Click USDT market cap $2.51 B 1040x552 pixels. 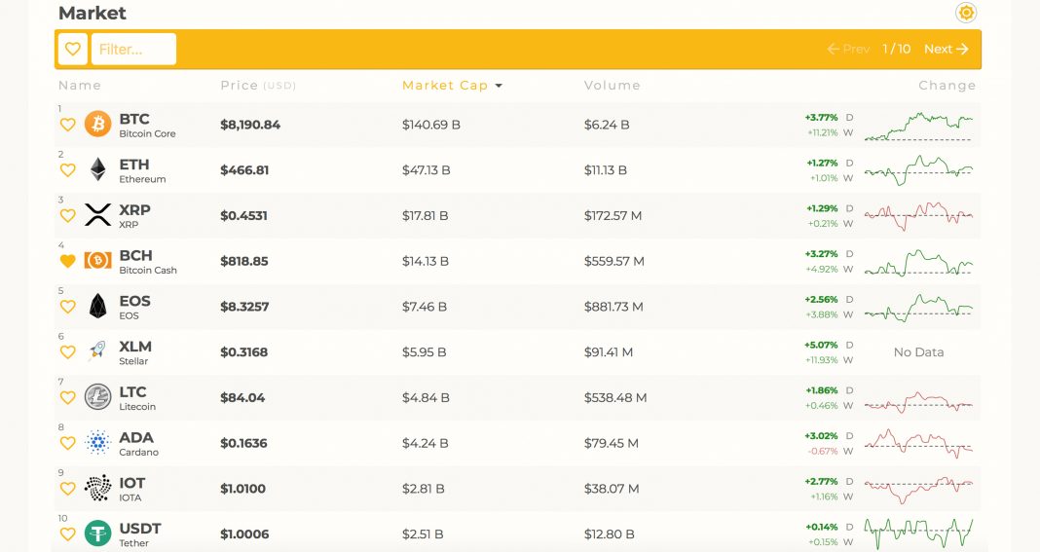click(x=423, y=534)
